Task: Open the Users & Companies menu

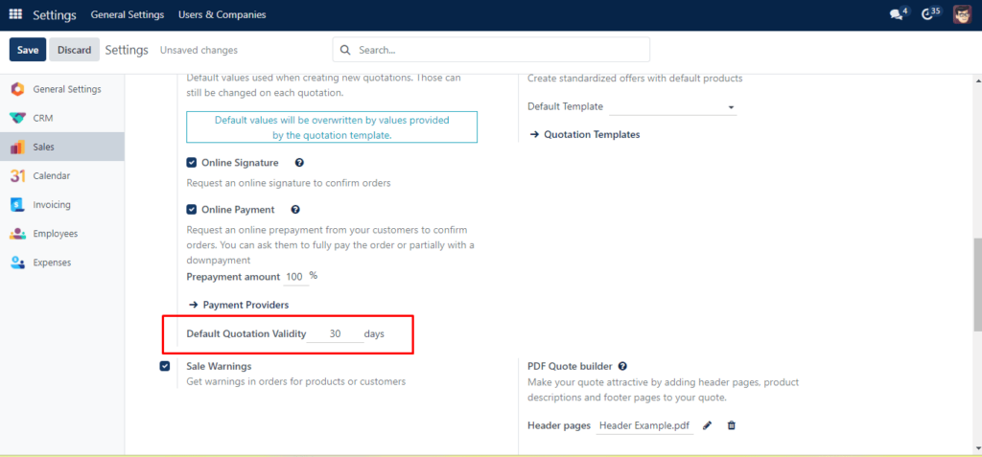Action: point(222,14)
